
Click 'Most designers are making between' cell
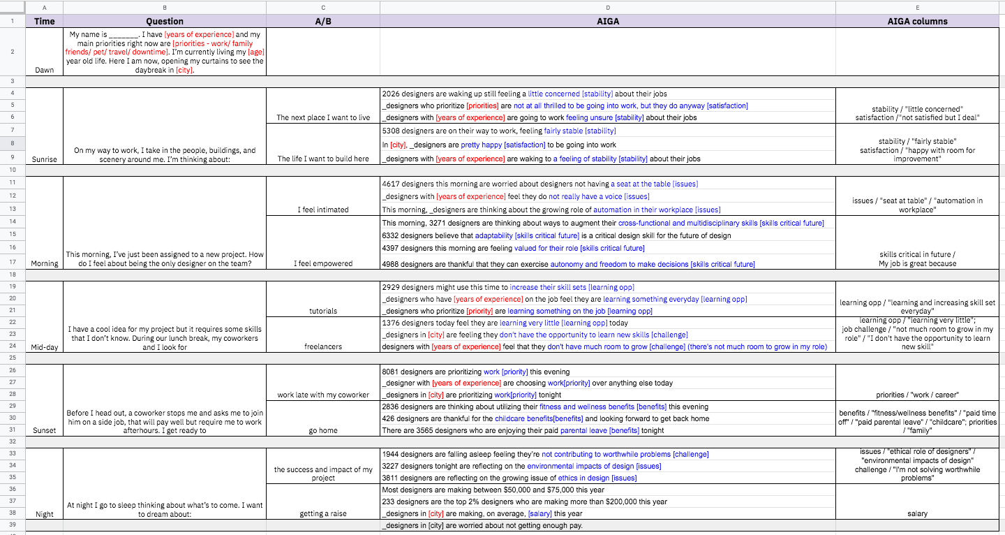point(608,490)
